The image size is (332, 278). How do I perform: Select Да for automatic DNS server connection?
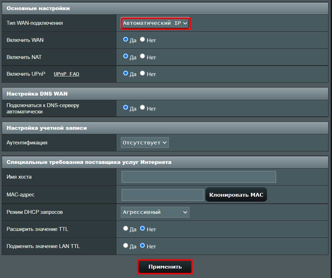click(125, 107)
